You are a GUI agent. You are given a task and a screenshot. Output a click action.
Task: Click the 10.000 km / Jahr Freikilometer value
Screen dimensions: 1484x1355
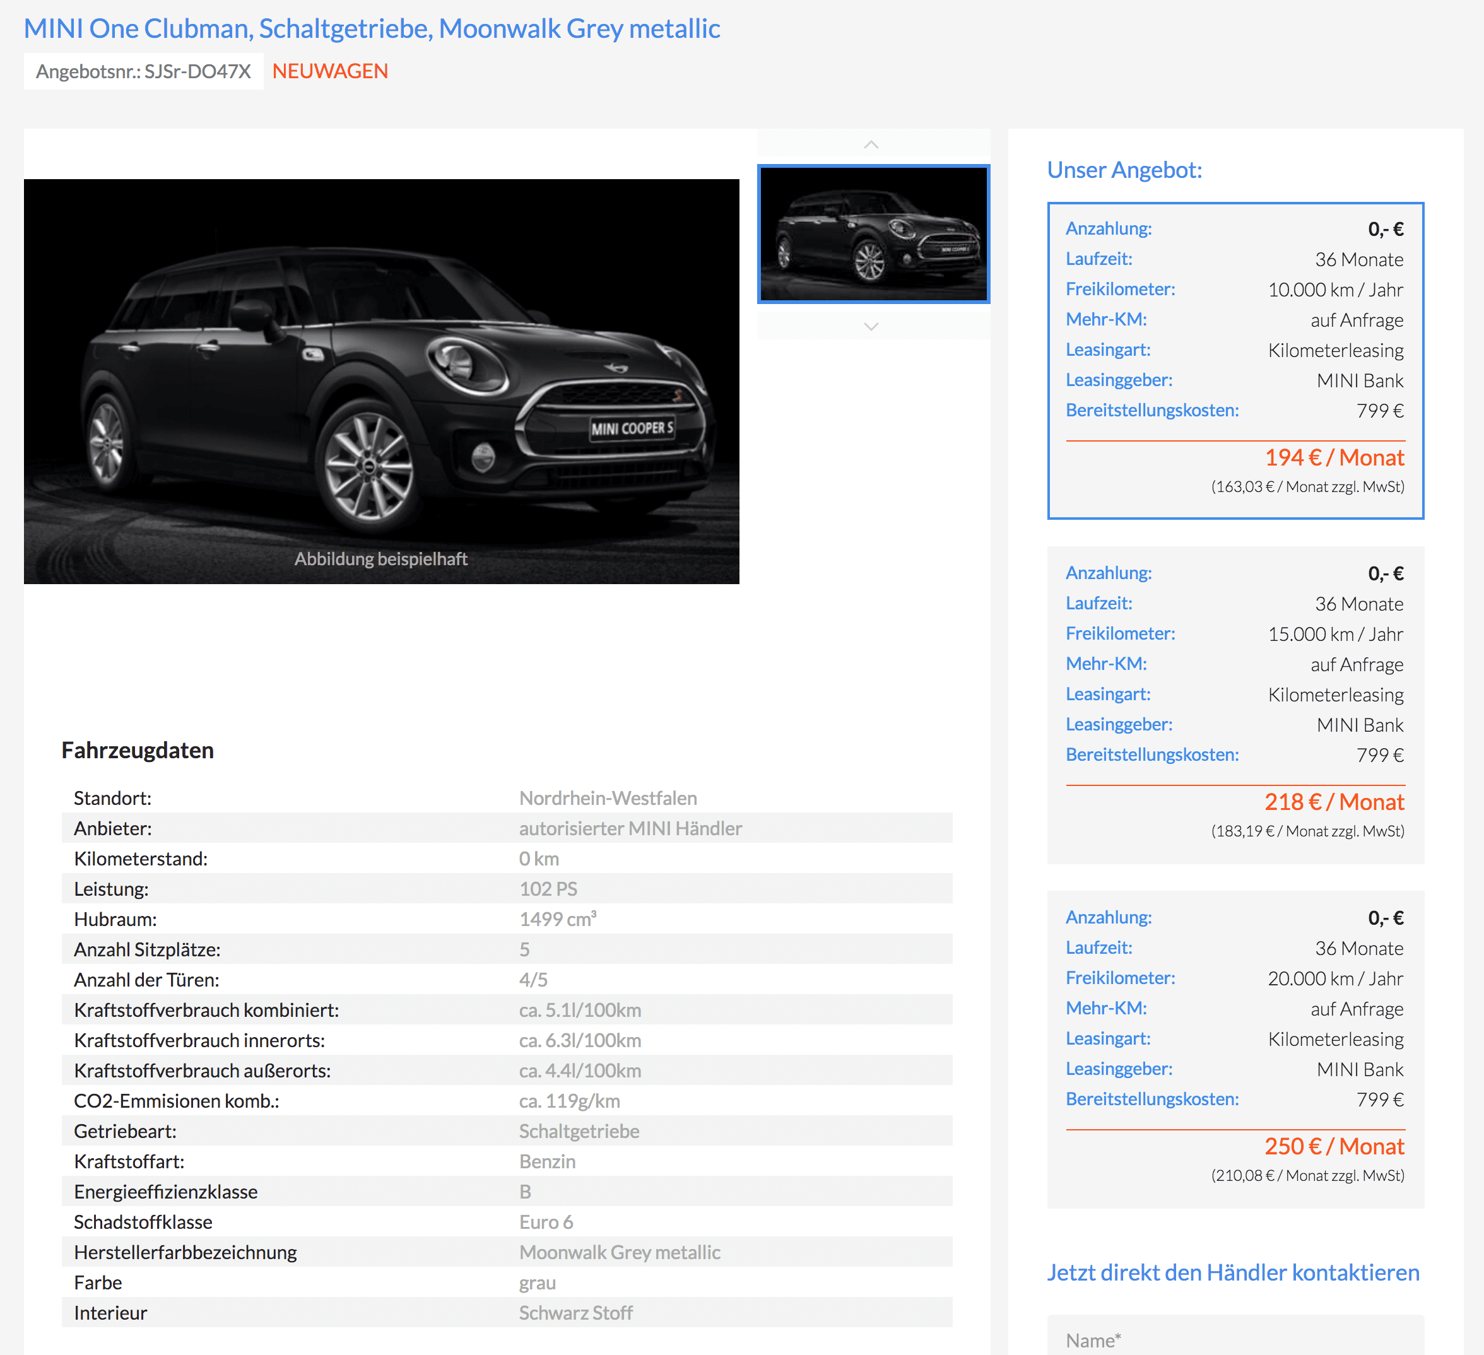click(1335, 290)
